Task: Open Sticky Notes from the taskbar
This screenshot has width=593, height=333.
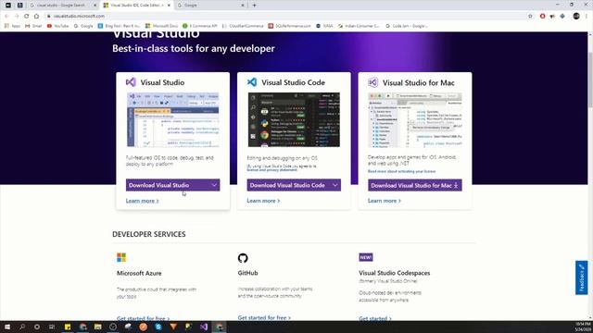Action: (x=68, y=327)
